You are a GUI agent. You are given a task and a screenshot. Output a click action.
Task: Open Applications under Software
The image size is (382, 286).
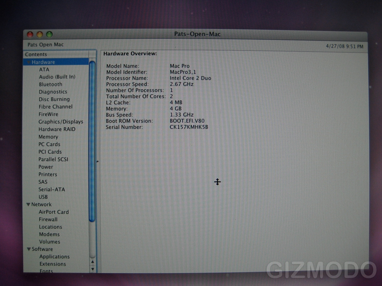[54, 257]
